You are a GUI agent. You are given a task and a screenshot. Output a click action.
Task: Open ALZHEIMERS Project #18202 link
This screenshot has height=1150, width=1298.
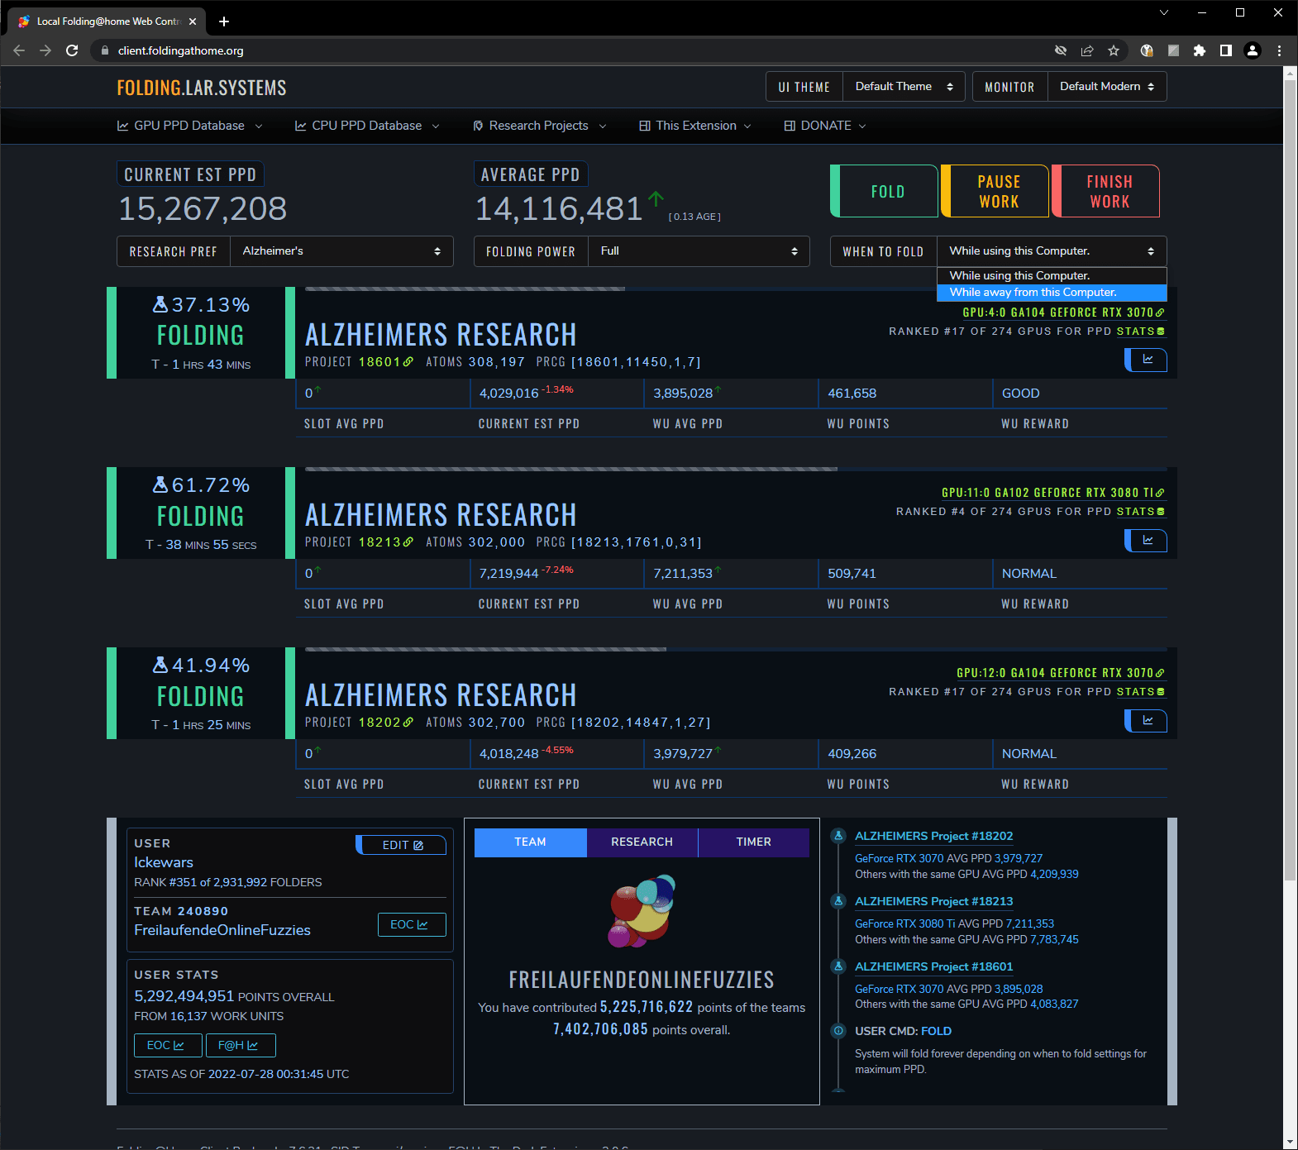pos(933,836)
